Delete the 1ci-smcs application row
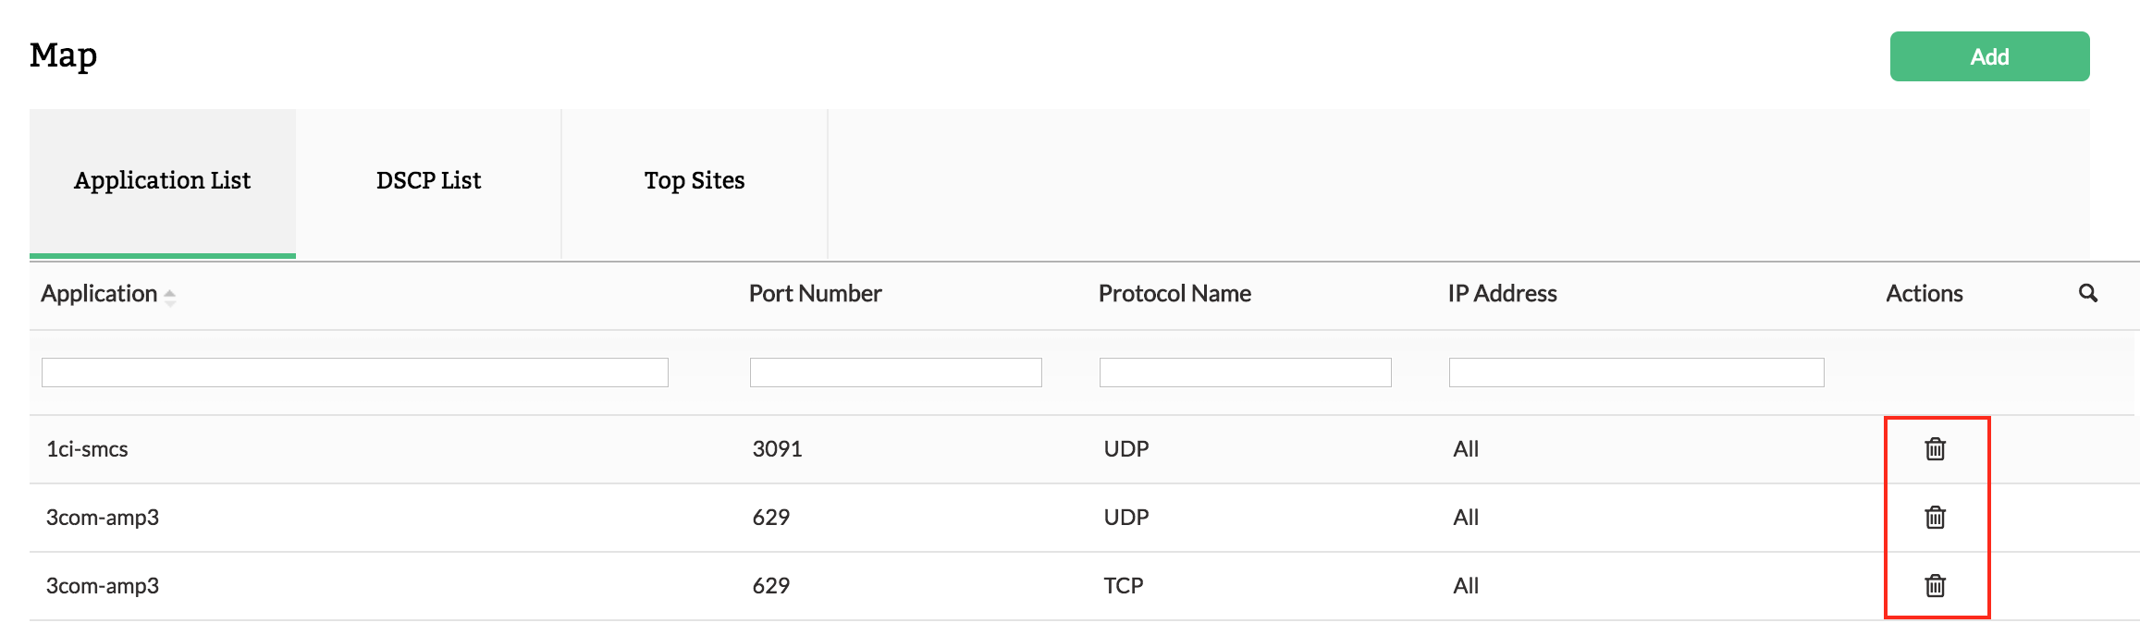 point(1935,449)
